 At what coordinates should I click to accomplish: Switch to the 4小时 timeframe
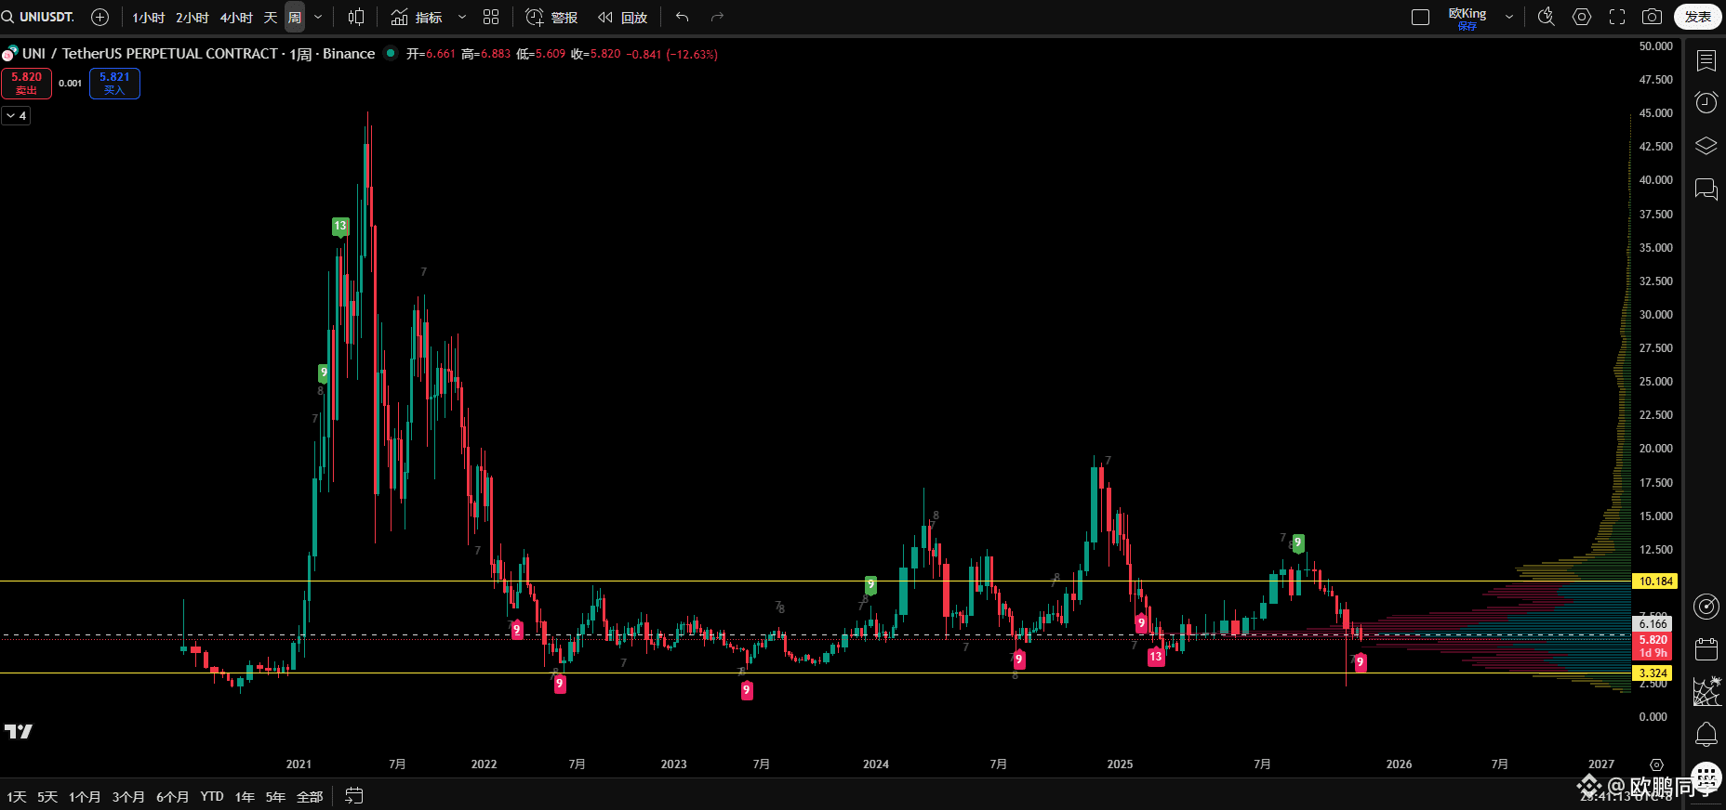tap(236, 17)
